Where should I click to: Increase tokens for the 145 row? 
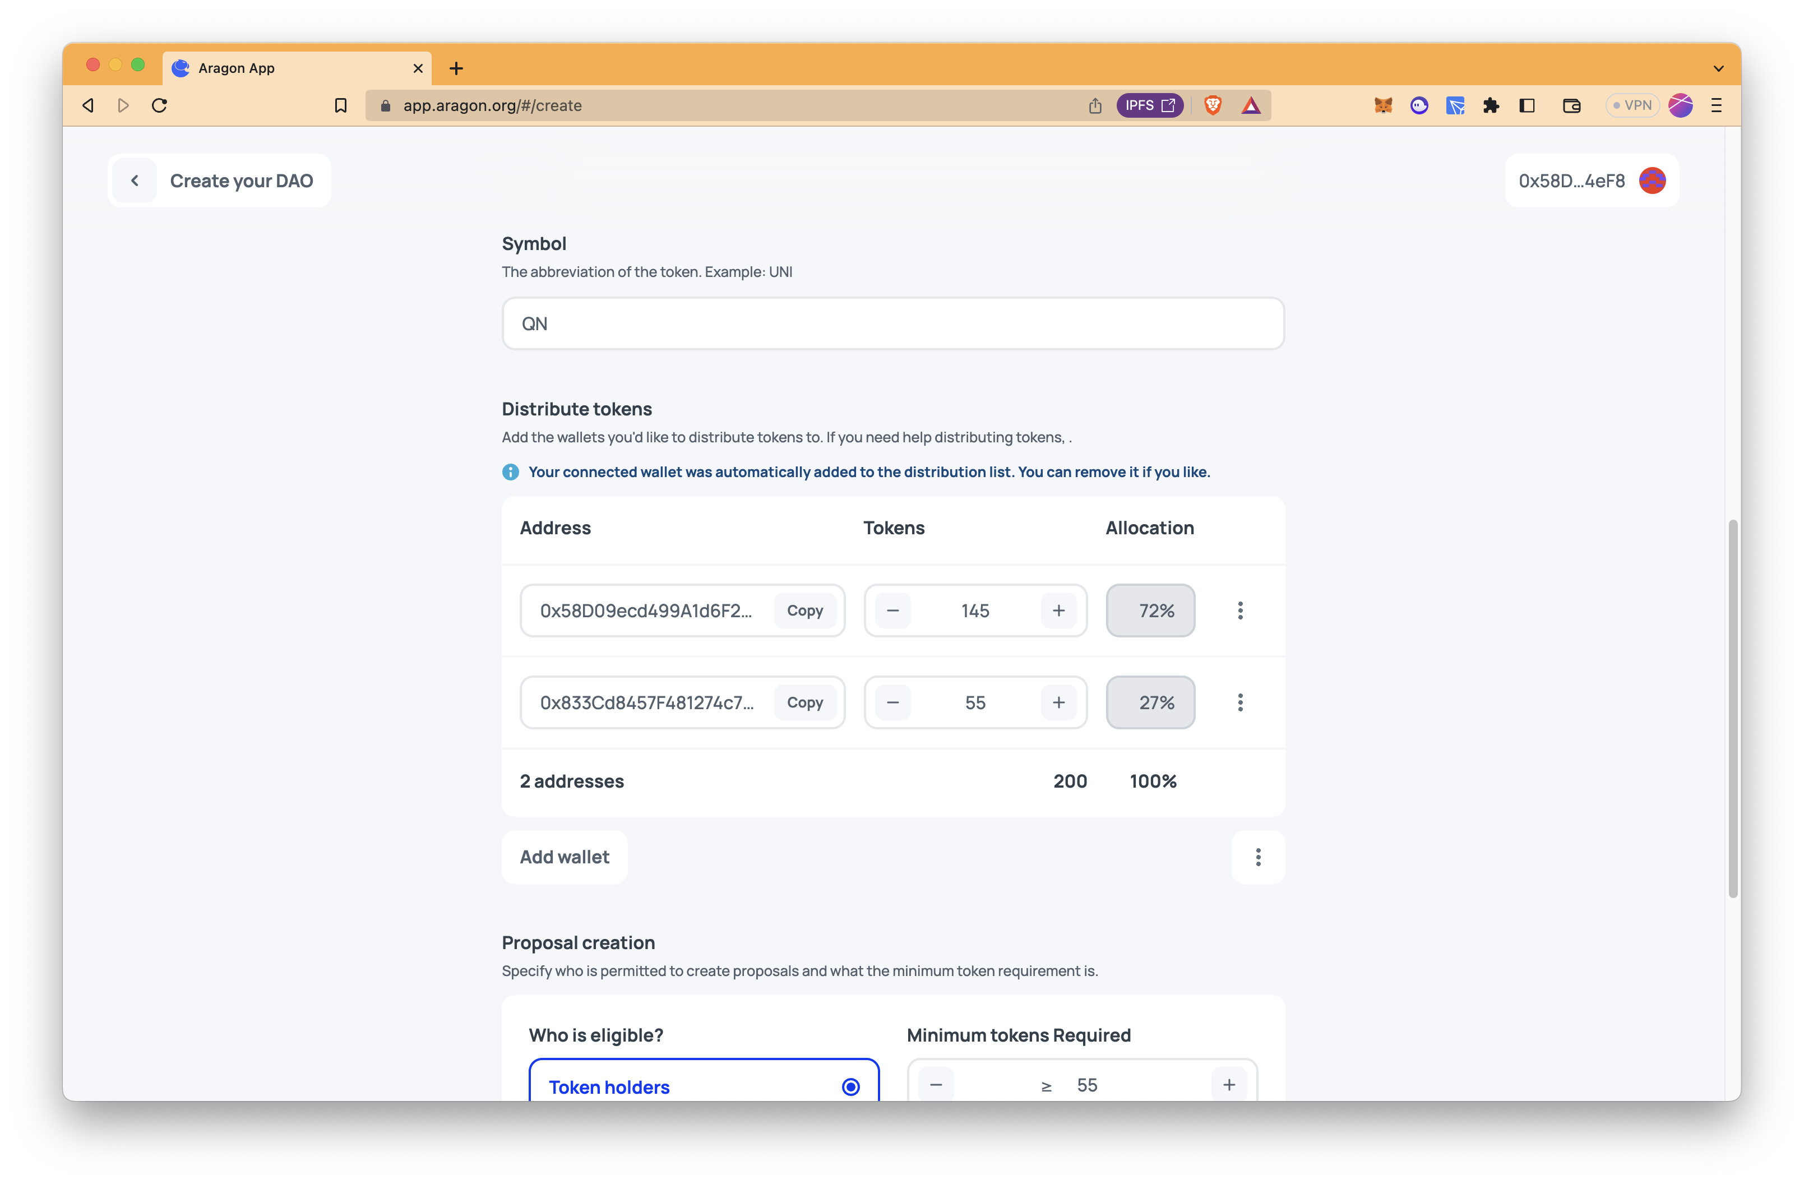1058,610
